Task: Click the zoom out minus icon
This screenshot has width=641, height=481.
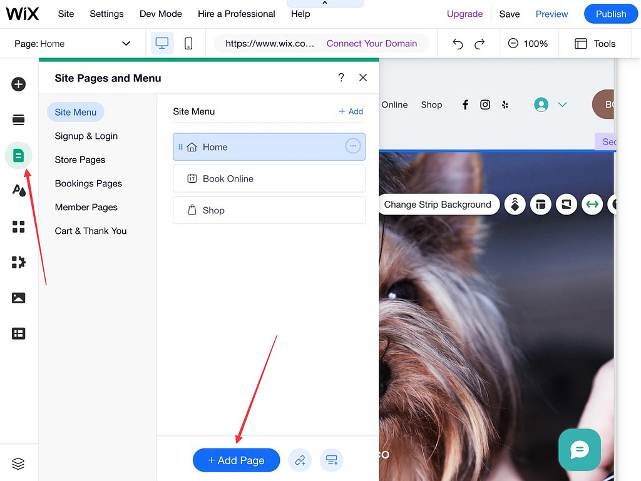Action: (x=513, y=43)
